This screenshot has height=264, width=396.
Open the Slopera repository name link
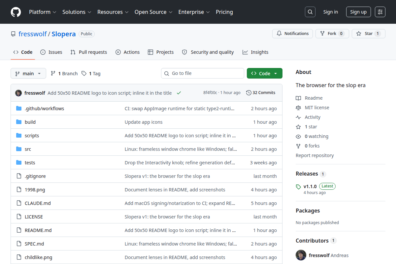click(64, 34)
